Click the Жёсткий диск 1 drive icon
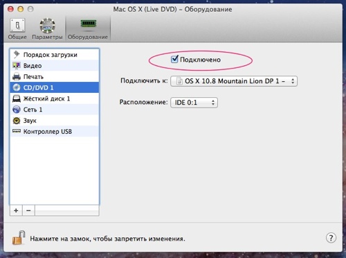The image size is (346, 258). pyautogui.click(x=17, y=98)
